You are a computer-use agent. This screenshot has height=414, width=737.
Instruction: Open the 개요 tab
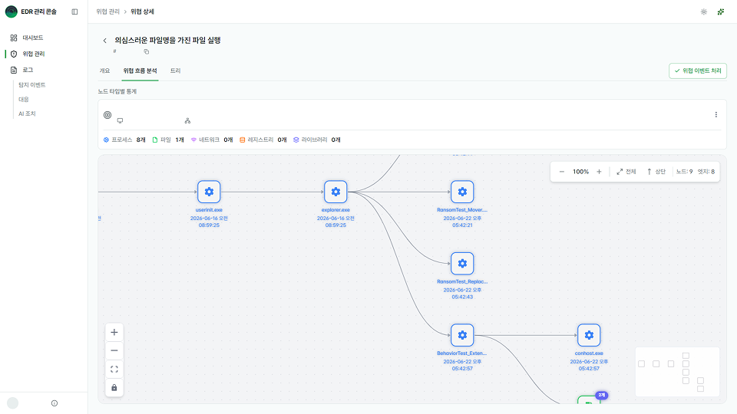point(104,71)
